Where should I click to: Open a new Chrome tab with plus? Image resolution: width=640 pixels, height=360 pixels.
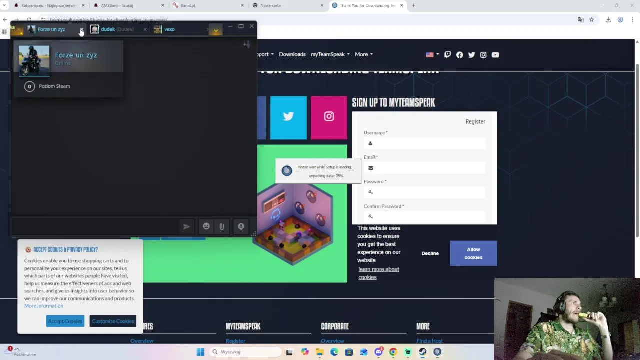(413, 5)
